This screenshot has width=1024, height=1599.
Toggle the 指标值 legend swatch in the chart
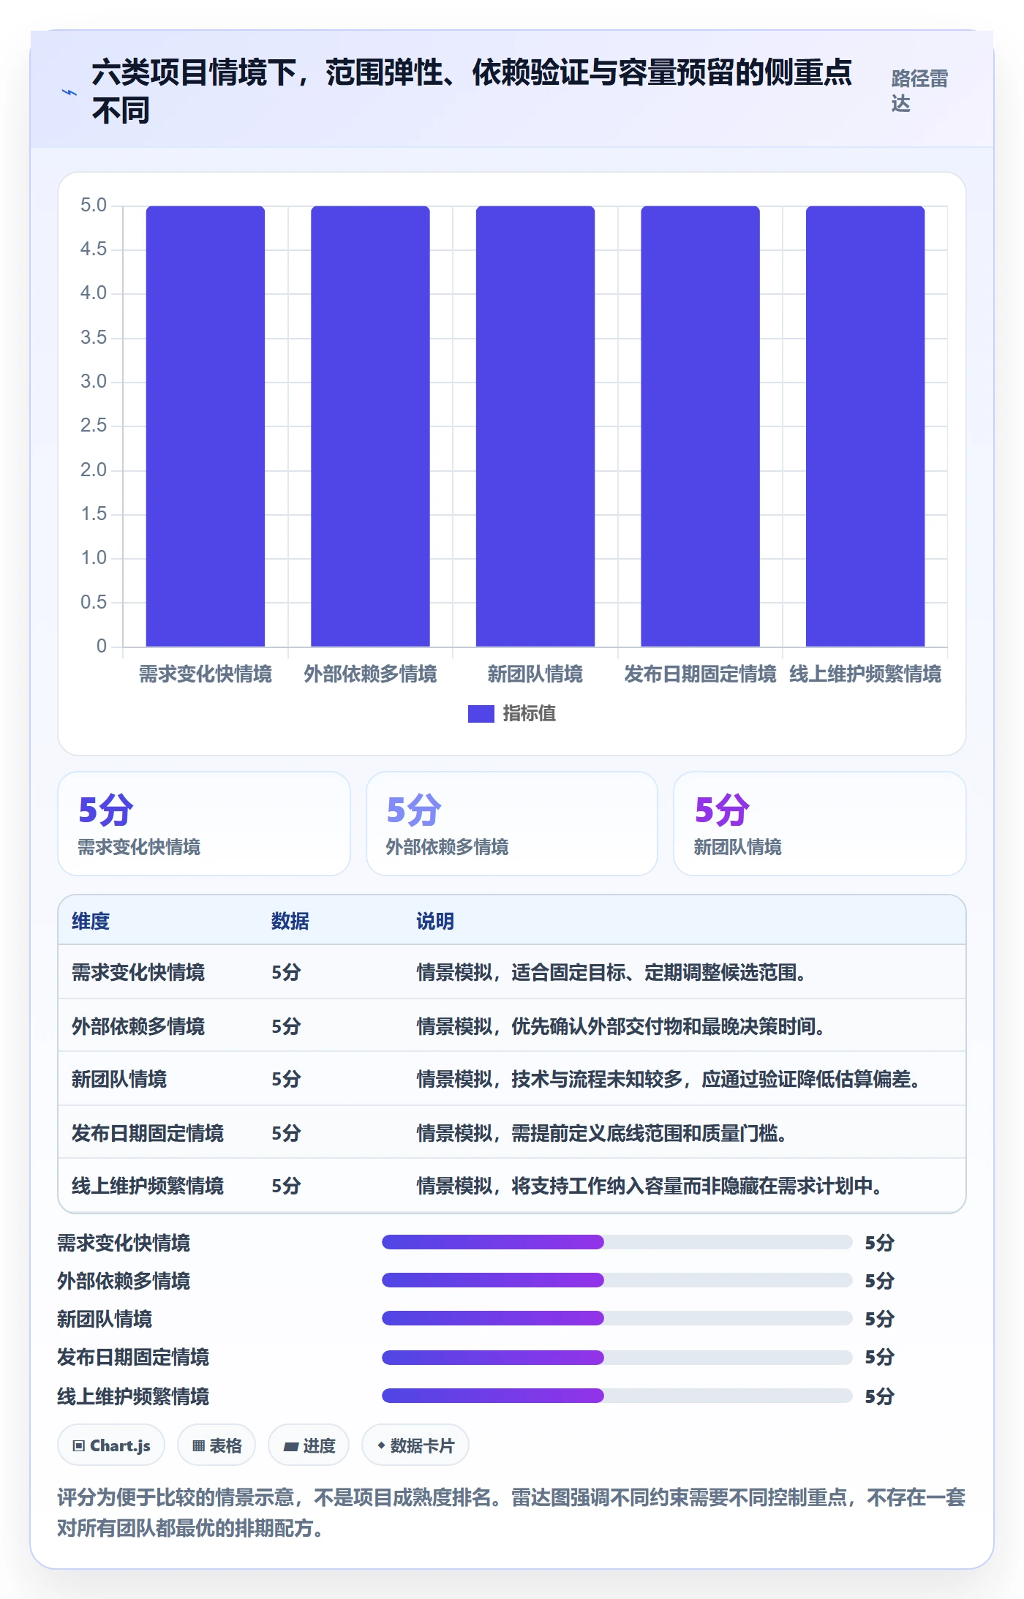coord(481,713)
